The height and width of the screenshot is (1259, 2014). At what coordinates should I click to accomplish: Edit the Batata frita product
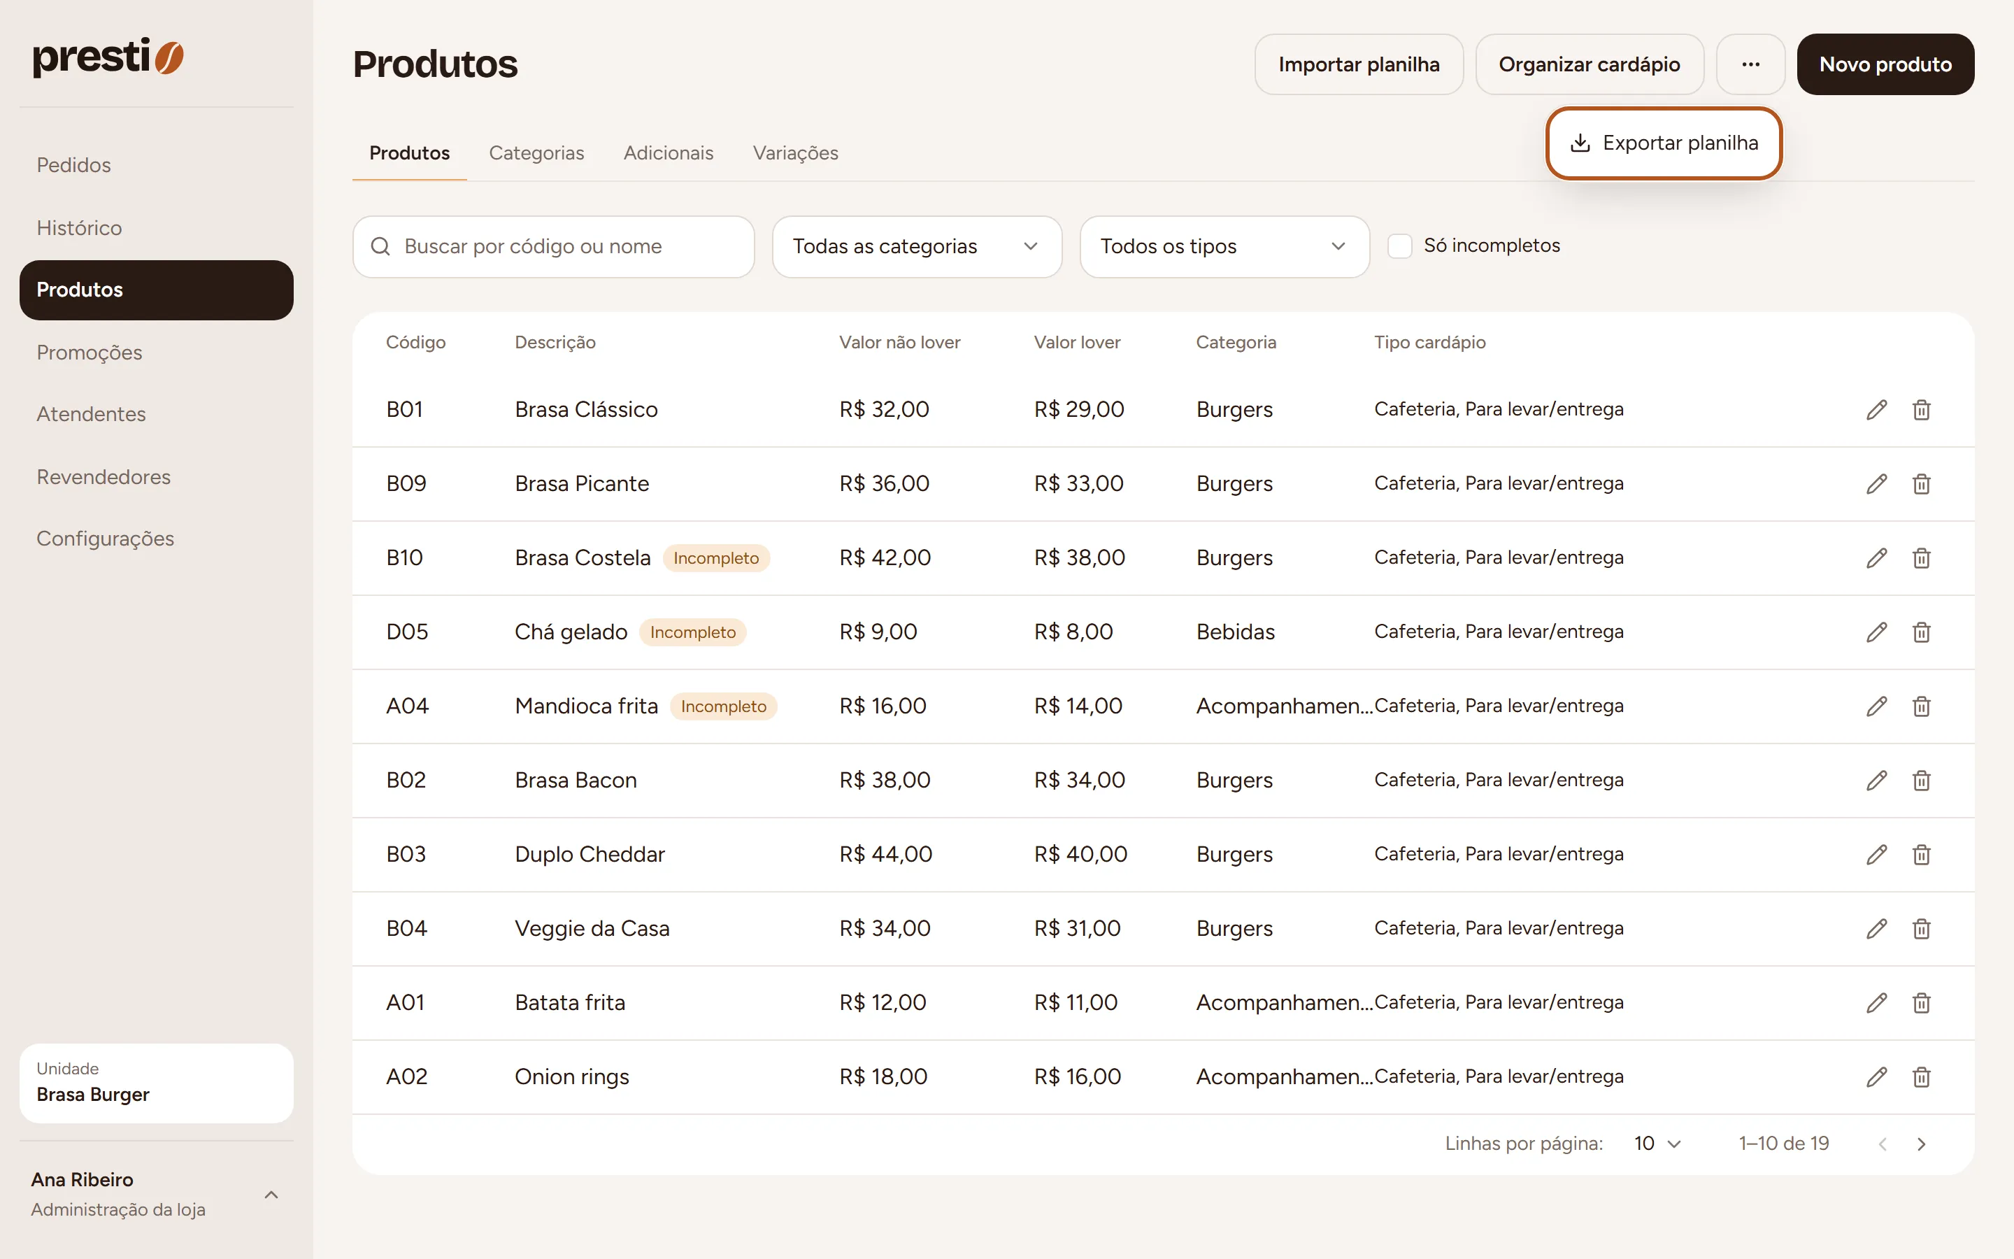[x=1876, y=1002]
